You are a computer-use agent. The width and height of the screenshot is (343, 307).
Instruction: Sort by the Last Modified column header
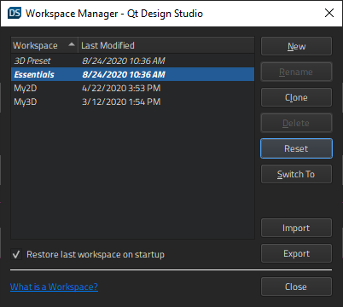pyautogui.click(x=166, y=45)
